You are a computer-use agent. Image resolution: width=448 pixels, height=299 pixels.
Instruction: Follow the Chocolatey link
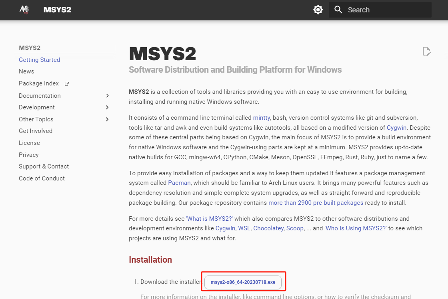pos(268,228)
